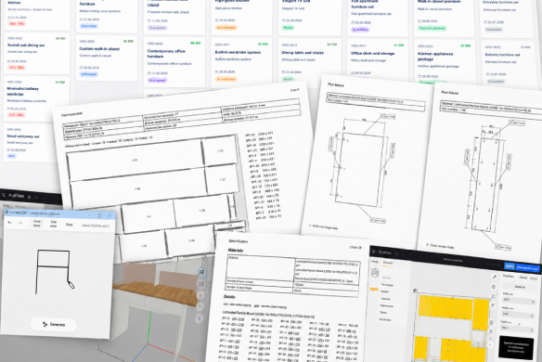
Task: Click the wrench tool icon in the editor
Action: (495, 277)
